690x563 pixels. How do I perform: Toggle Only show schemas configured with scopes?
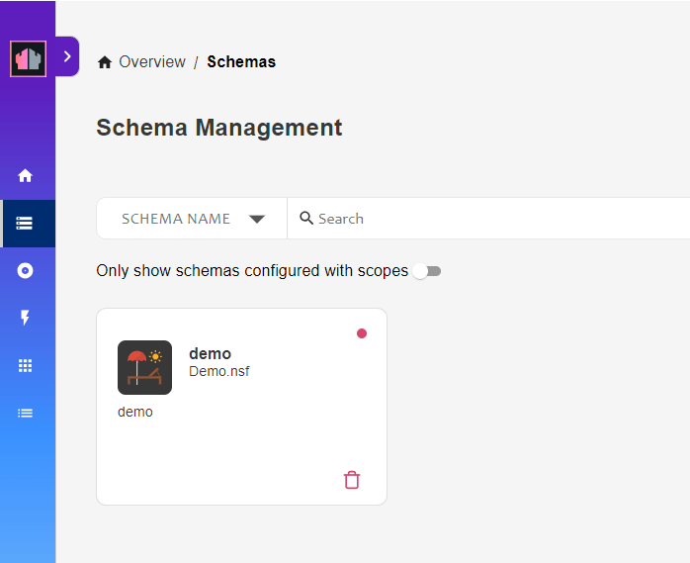pos(427,271)
